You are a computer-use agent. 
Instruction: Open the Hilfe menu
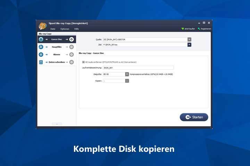point(76,29)
